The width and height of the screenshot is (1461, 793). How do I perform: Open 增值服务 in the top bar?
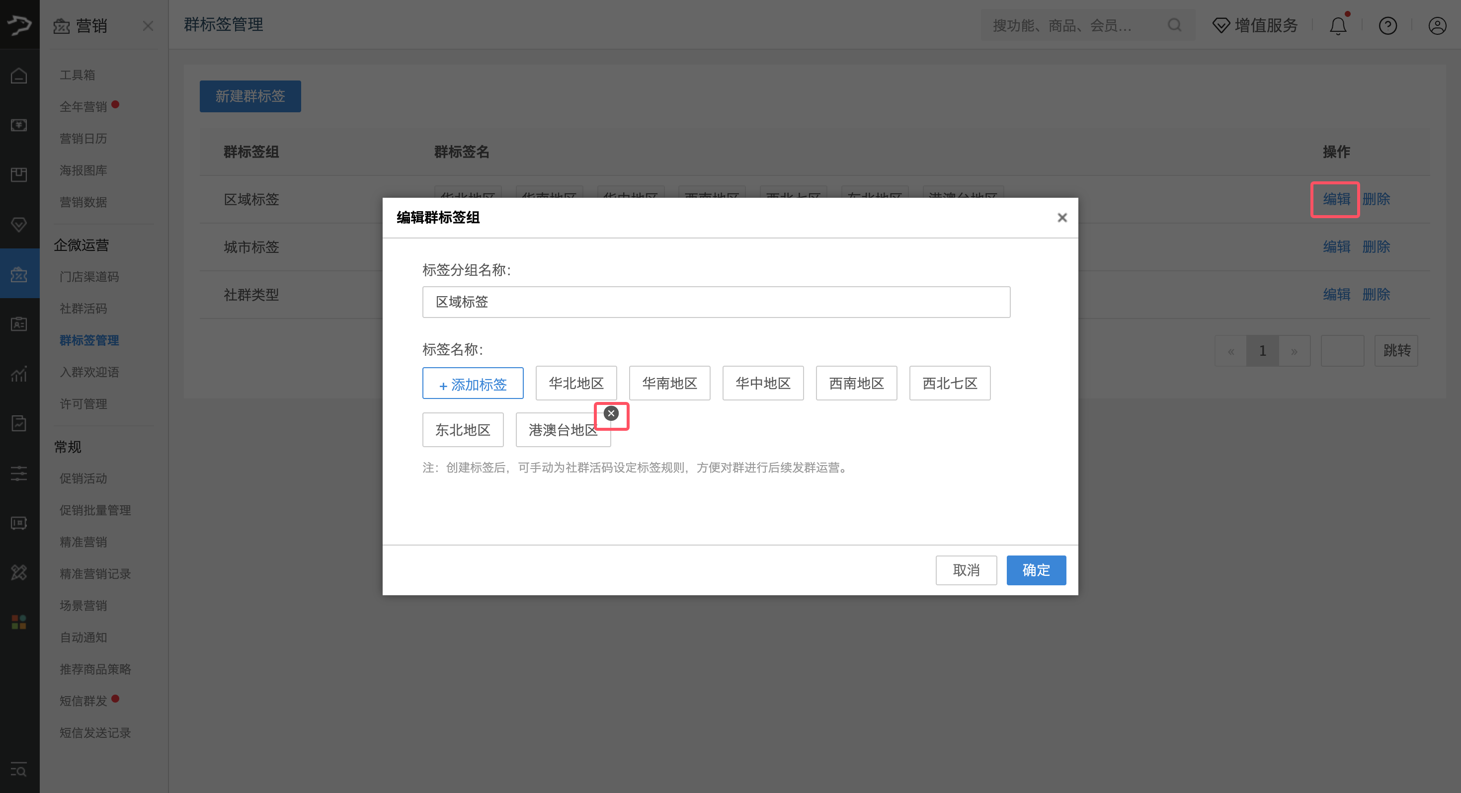click(x=1255, y=25)
